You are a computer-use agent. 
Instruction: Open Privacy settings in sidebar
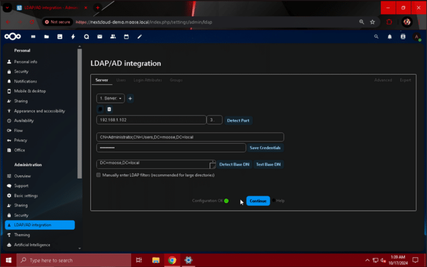(x=21, y=140)
